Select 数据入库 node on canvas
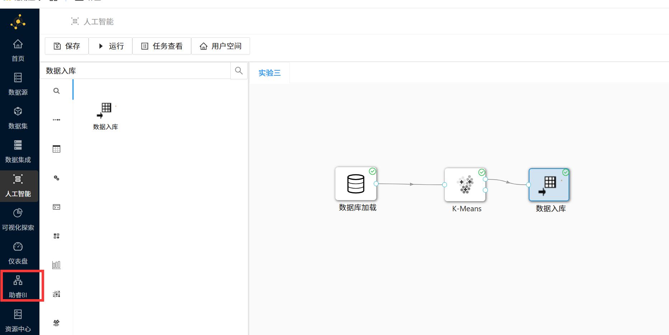This screenshot has width=669, height=335. point(549,185)
